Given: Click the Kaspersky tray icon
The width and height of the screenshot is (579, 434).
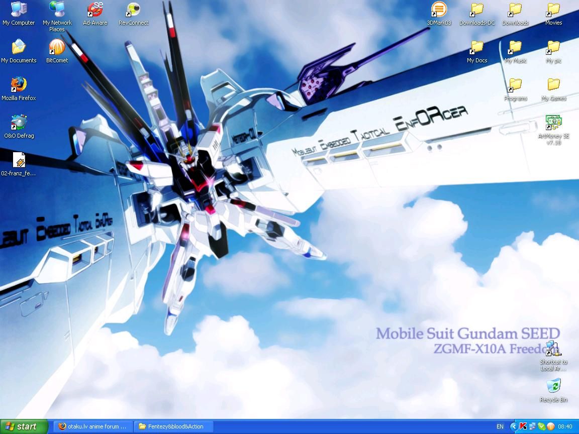Looking at the screenshot, I should pyautogui.click(x=523, y=426).
